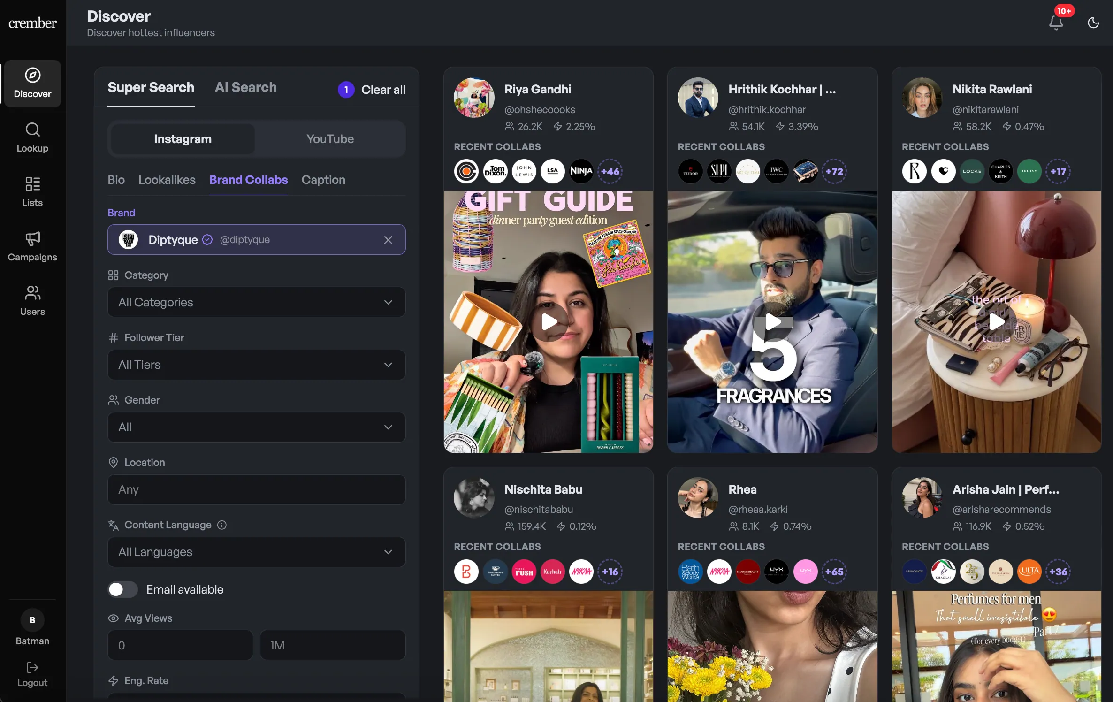Select the Instagram platform option
1113x702 pixels.
pyautogui.click(x=183, y=139)
